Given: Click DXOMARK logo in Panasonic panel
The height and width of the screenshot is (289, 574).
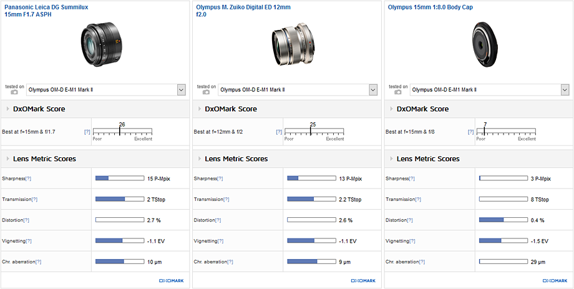Looking at the screenshot, I should 172,281.
